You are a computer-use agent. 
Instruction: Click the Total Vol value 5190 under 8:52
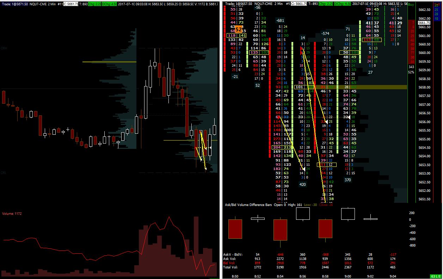(281, 267)
